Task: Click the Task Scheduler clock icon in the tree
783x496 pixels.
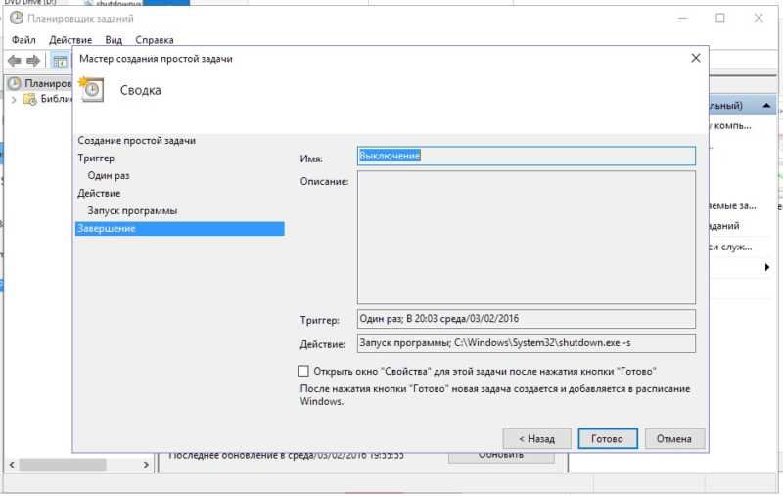Action: coord(14,83)
